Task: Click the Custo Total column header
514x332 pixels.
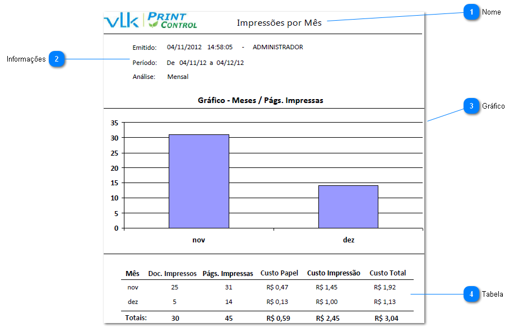Action: click(388, 273)
